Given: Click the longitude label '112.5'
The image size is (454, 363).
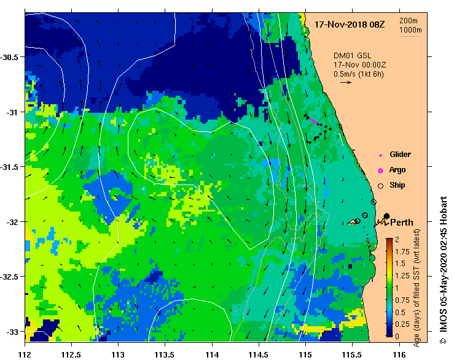Looking at the screenshot, I should pyautogui.click(x=71, y=354).
